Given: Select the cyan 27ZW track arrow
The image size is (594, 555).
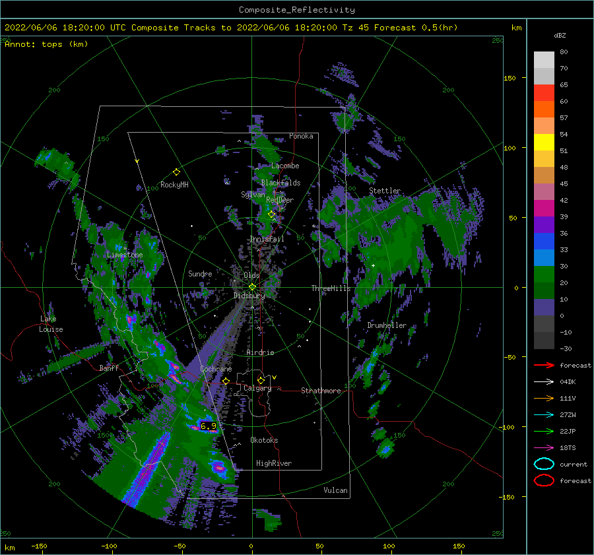Looking at the screenshot, I should [544, 415].
